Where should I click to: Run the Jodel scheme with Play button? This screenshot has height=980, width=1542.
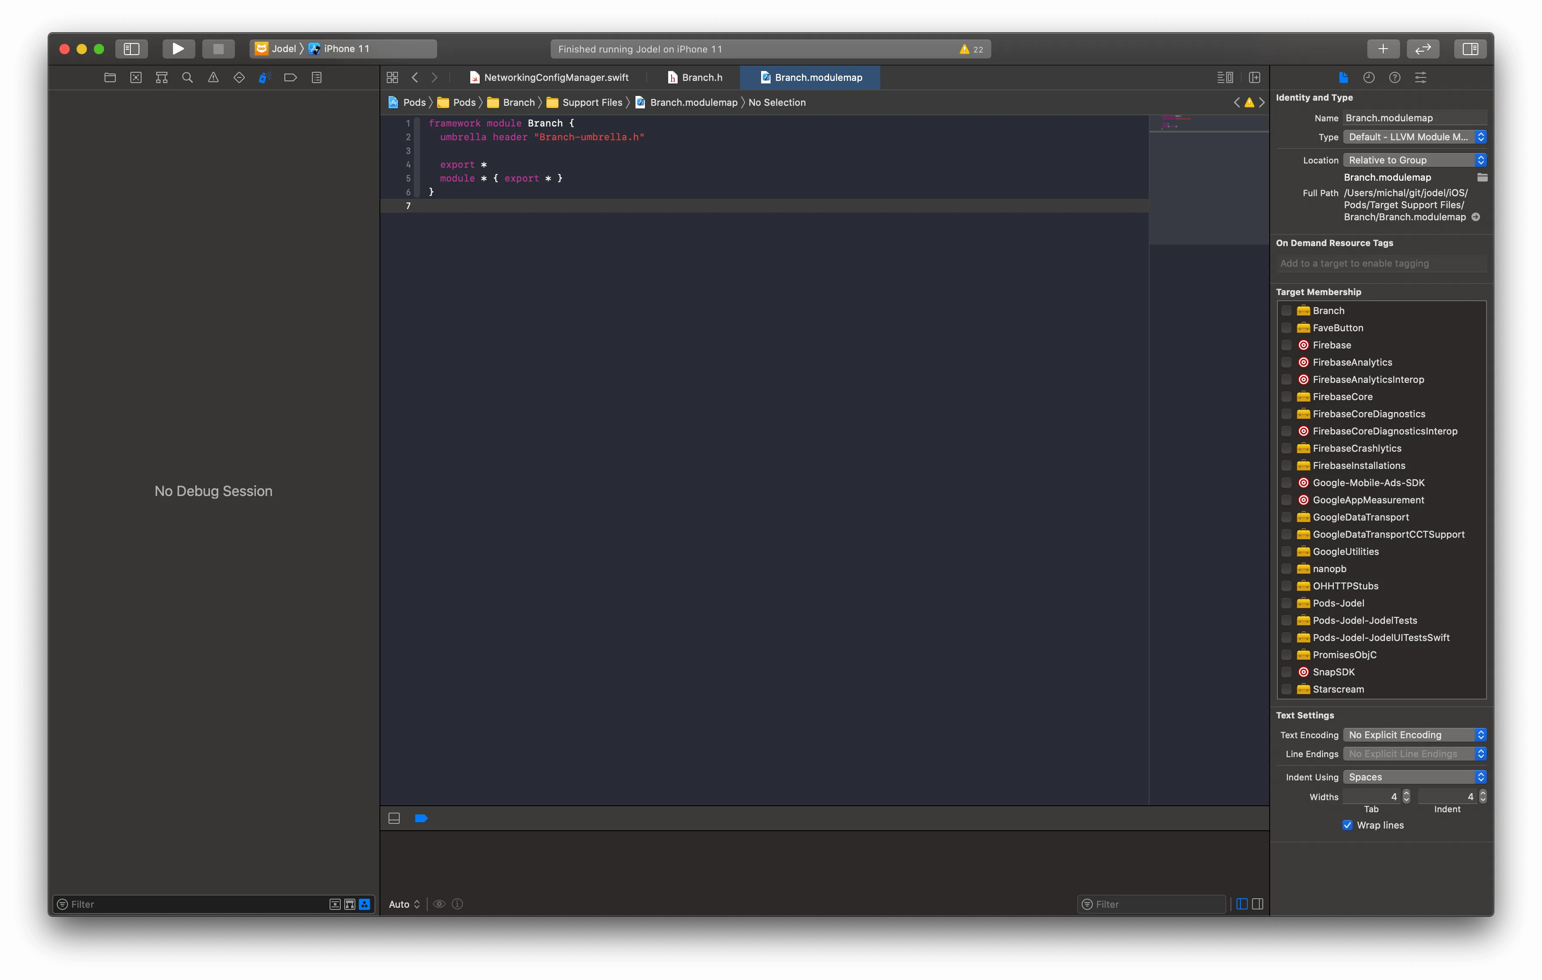pos(178,49)
